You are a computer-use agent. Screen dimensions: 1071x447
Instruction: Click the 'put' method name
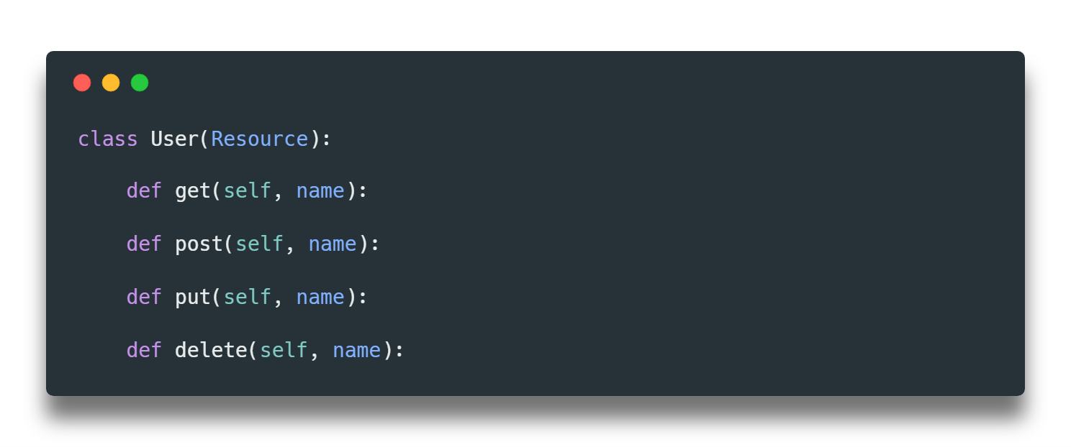pos(193,297)
